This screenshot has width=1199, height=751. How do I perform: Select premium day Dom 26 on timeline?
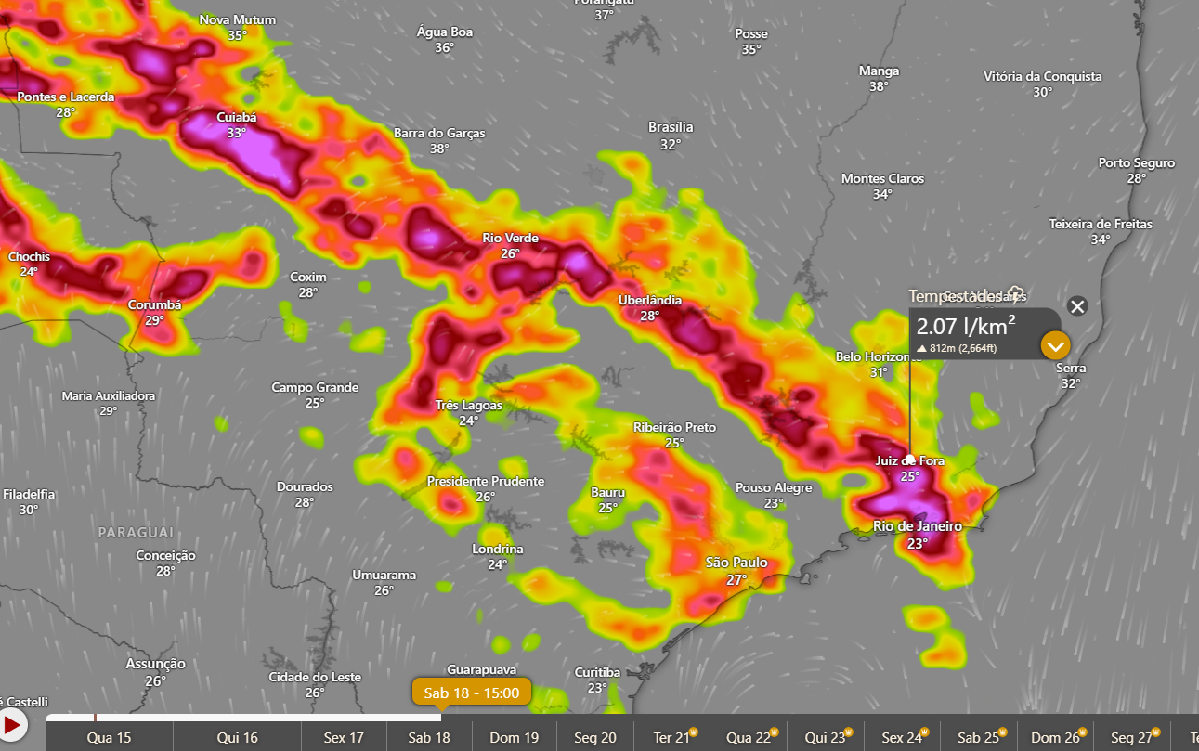(x=1057, y=738)
